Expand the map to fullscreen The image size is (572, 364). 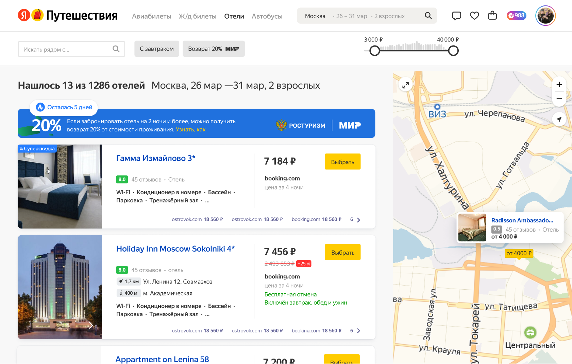pyautogui.click(x=405, y=85)
